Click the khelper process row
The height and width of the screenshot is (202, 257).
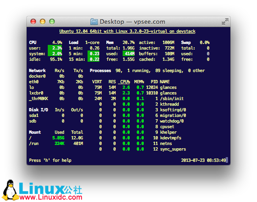click(x=138, y=132)
